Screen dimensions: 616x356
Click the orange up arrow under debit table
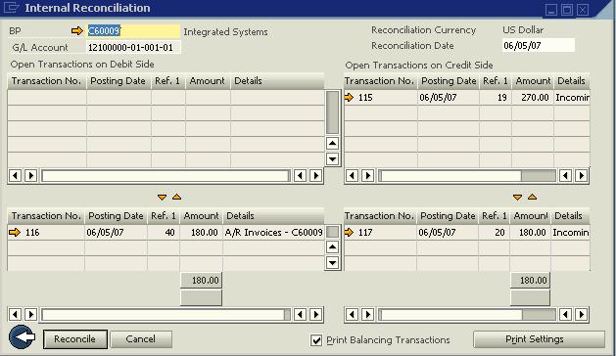[177, 197]
